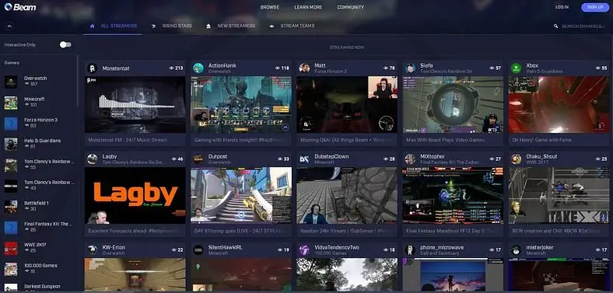613x293 pixels.
Task: Open Xbox Halo 5 stream thumbnail
Action: pyautogui.click(x=559, y=105)
